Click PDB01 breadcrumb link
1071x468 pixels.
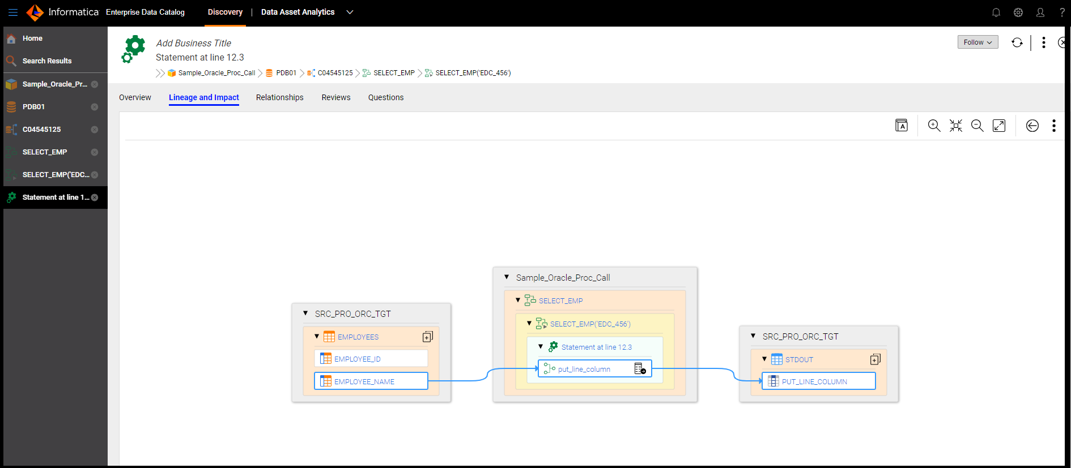click(286, 73)
